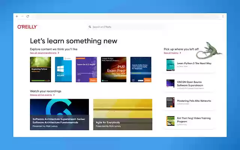This screenshot has width=240, height=150.
Task: Focus the Search on O'Reilly field
Action: pos(126,27)
